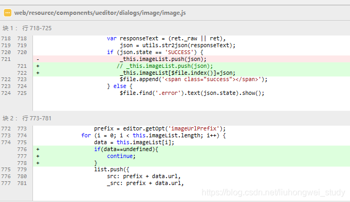
Task: Click the line "$file.find('.error').text(json.state).show();"
Action: click(x=192, y=93)
